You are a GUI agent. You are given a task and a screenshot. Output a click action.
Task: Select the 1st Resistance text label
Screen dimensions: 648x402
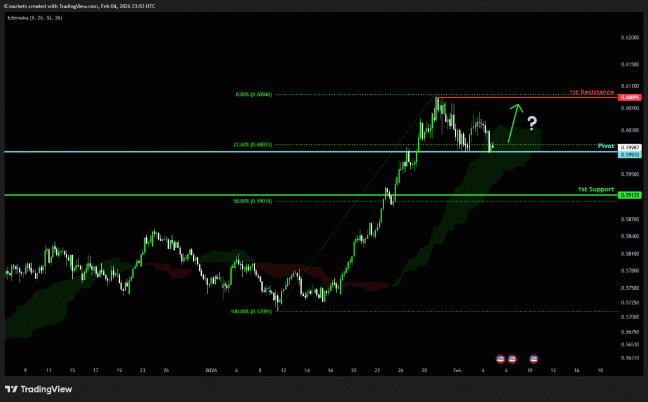592,92
